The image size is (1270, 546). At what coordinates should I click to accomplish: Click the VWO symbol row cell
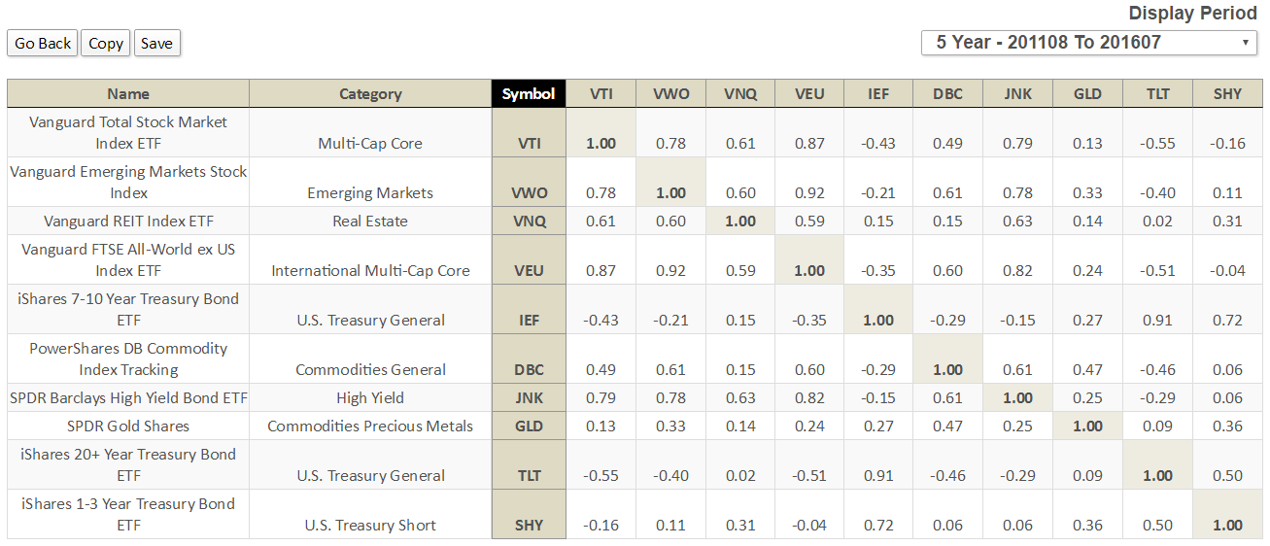tap(530, 192)
